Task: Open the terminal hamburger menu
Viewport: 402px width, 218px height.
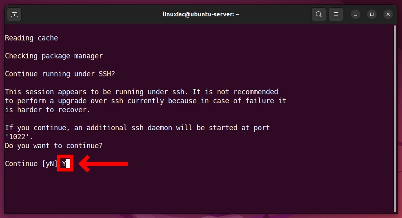Action: click(x=336, y=14)
